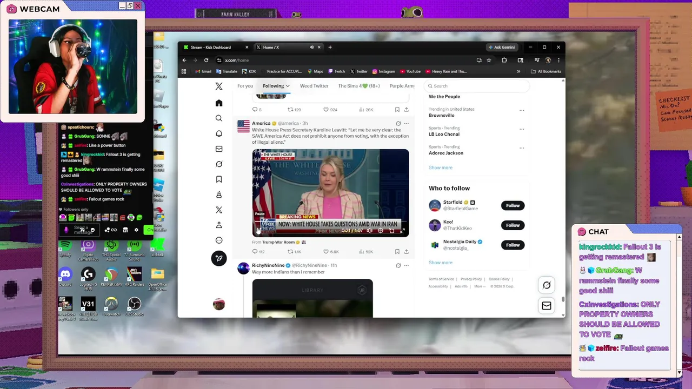
Task: Pause the Fox News video
Action: point(258,231)
